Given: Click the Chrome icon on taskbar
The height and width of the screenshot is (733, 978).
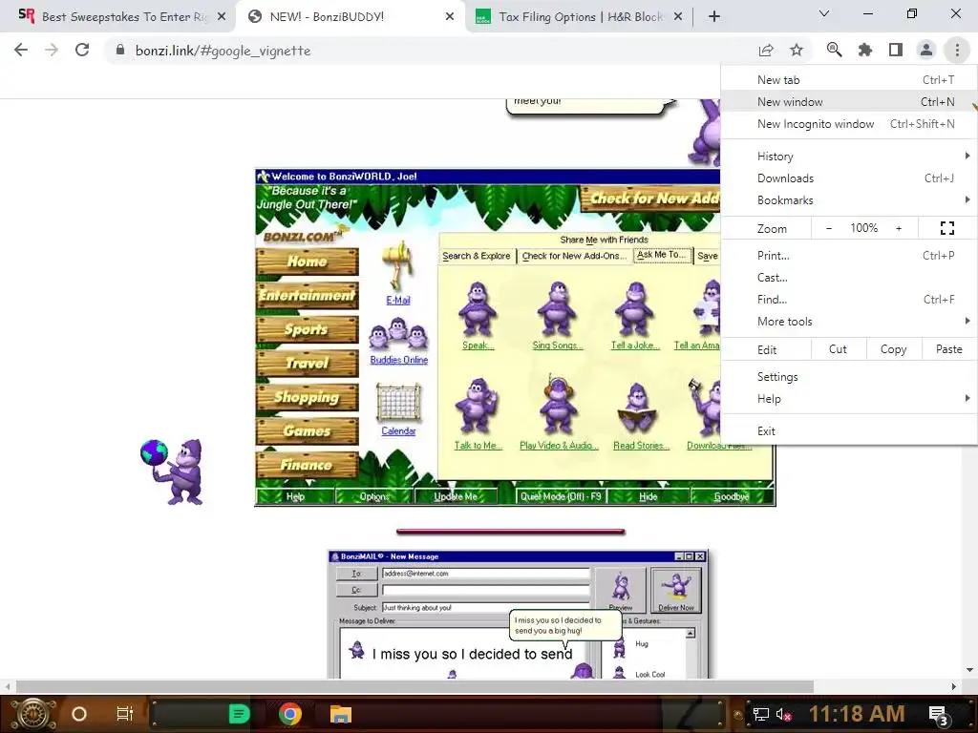Looking at the screenshot, I should tap(290, 714).
